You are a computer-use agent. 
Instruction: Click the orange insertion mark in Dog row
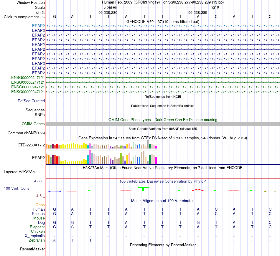click(x=100, y=222)
